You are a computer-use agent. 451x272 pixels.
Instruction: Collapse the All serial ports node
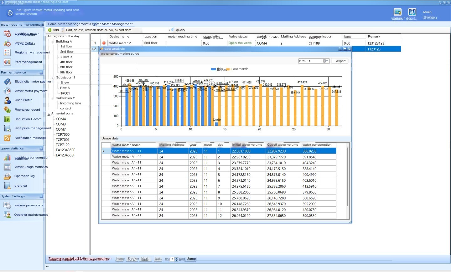(49, 114)
